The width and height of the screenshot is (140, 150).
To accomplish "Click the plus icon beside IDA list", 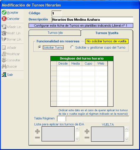I will tap(37, 131).
